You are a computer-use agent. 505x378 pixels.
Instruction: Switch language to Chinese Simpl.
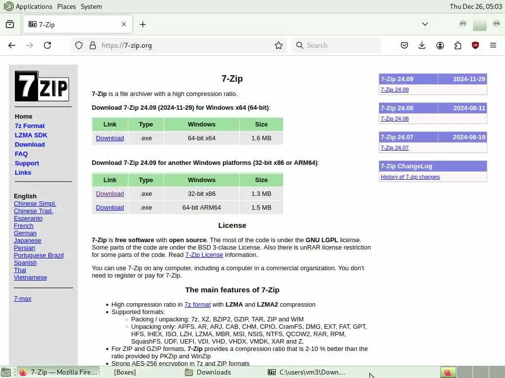[x=35, y=203]
